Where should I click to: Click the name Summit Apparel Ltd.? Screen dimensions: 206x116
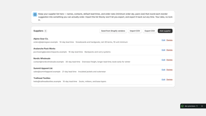tap(43, 68)
